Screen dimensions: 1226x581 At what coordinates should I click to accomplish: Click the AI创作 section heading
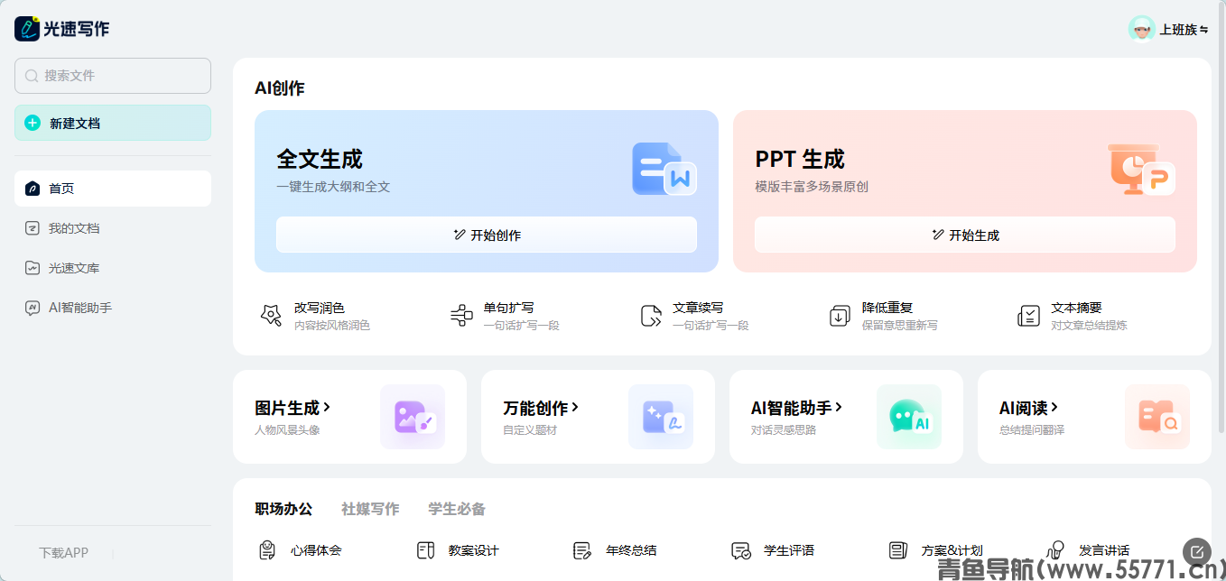click(280, 88)
